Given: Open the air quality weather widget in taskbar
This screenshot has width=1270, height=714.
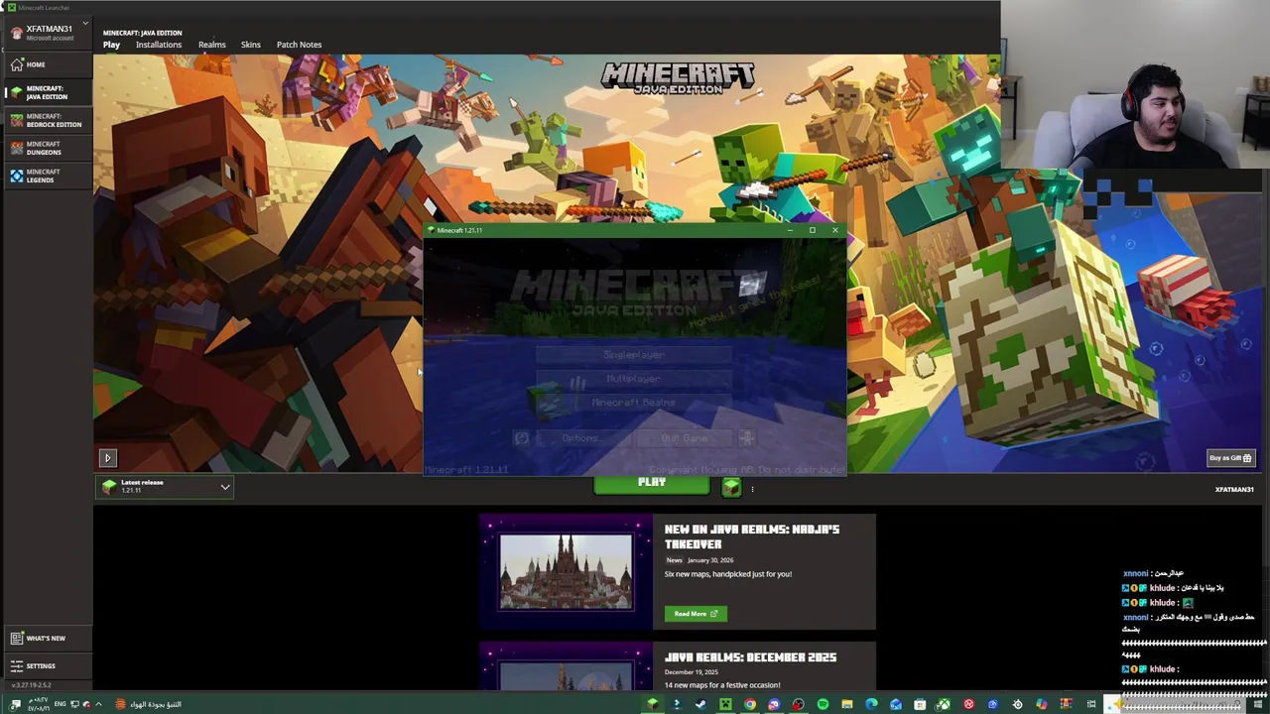Looking at the screenshot, I should point(149,704).
